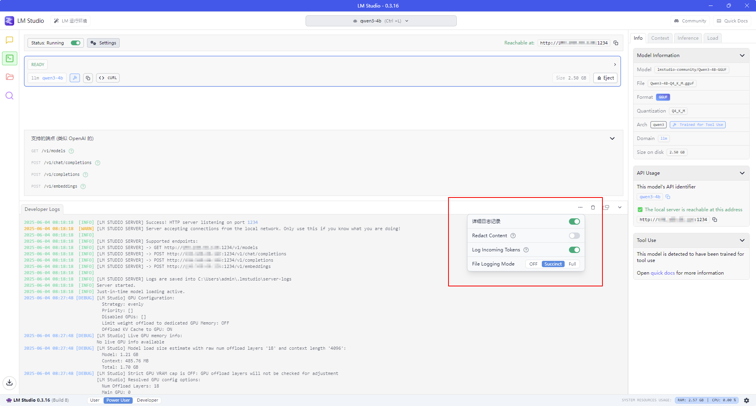
Task: Show help for Redact Content option
Action: coord(513,236)
